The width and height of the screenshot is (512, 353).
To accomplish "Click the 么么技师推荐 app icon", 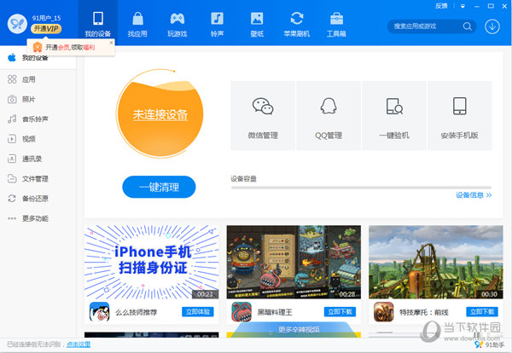I will pos(99,312).
